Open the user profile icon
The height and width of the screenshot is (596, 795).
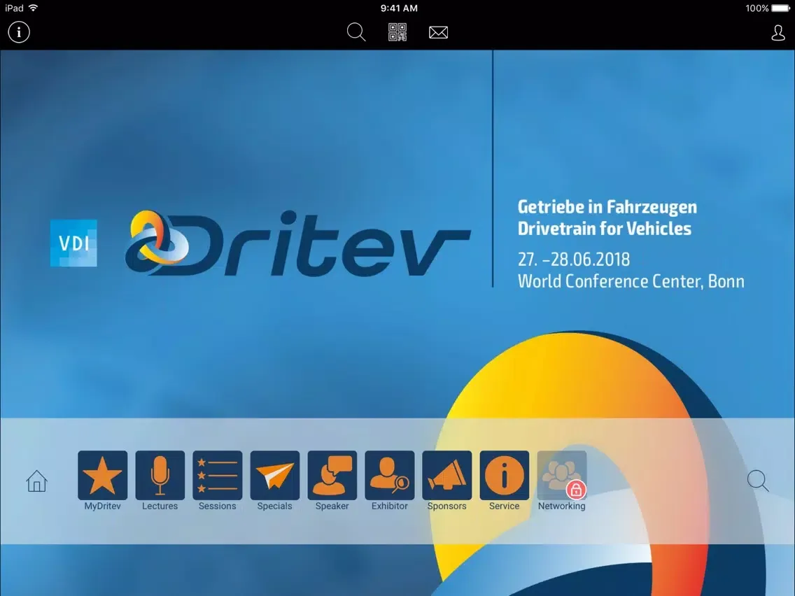(x=778, y=32)
